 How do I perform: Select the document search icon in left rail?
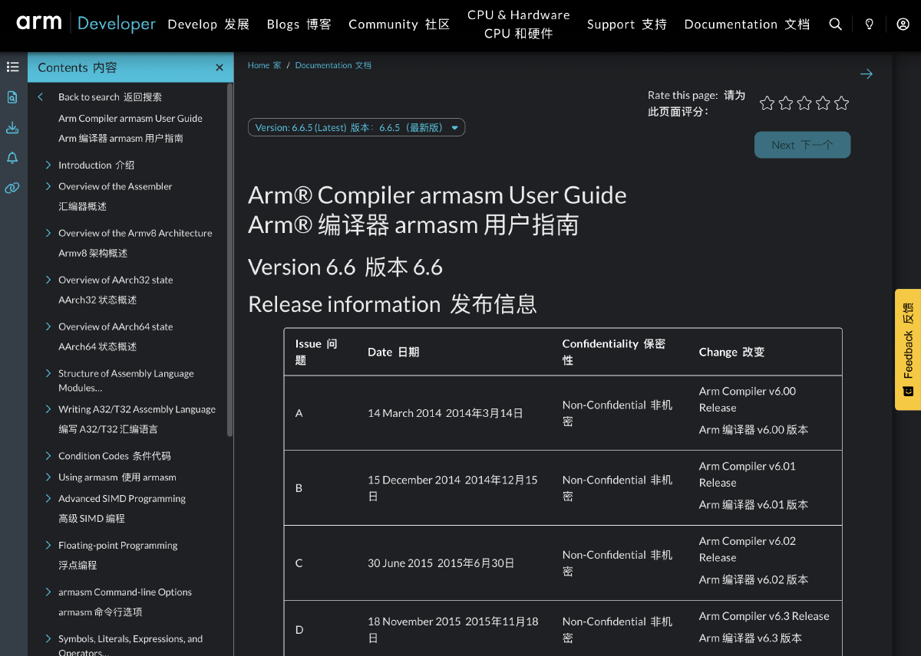point(12,97)
